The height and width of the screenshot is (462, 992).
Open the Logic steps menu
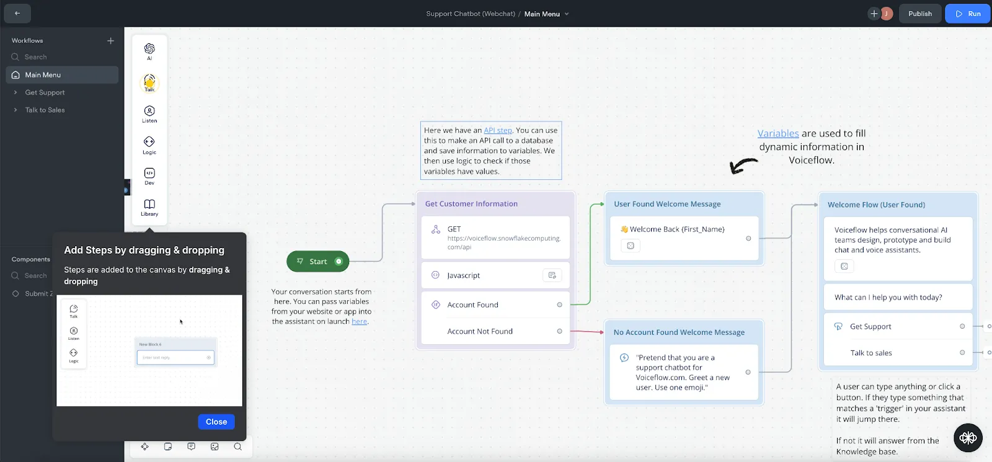[149, 145]
